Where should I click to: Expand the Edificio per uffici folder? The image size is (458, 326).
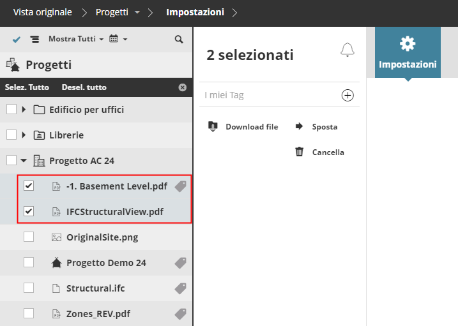point(24,110)
